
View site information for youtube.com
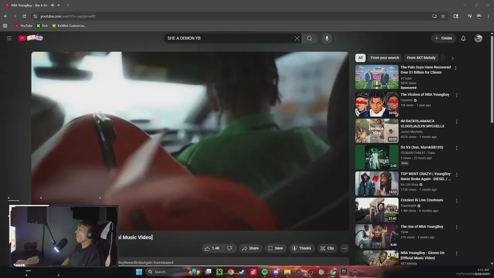pyautogui.click(x=35, y=16)
